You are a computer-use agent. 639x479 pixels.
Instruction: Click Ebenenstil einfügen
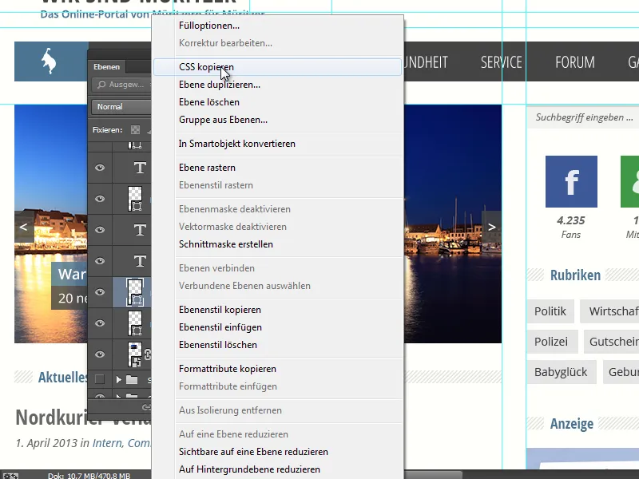pos(277,327)
